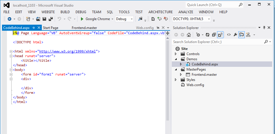
Task: Click the Redo arrow icon
Action: tap(70, 19)
